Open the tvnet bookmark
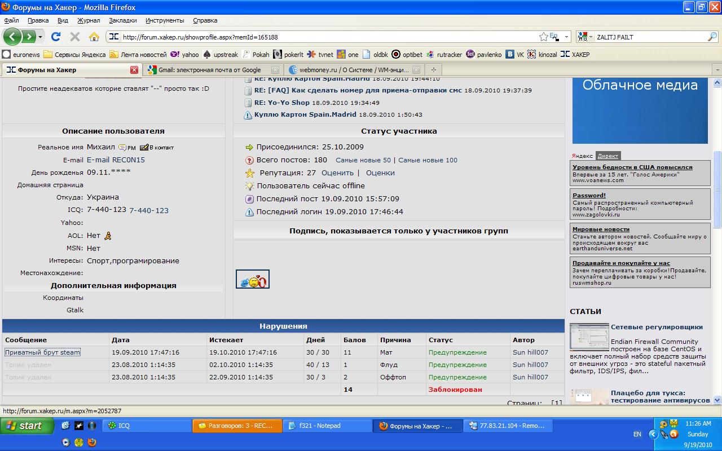This screenshot has width=722, height=451. pos(320,55)
